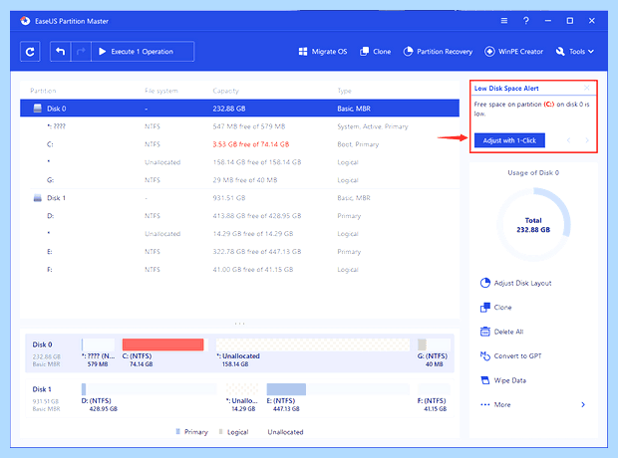Expand the More actions chevron
The image size is (618, 458).
pos(583,404)
